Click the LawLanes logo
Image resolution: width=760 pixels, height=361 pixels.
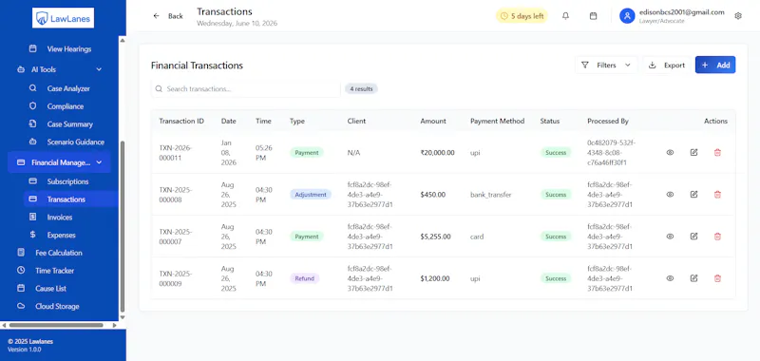[63, 18]
